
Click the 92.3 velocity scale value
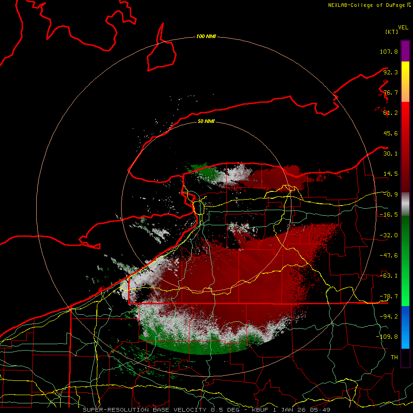click(x=391, y=72)
